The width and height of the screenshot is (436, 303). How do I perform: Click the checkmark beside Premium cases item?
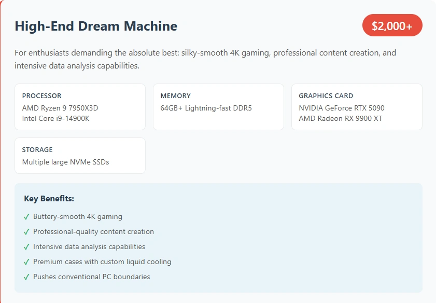(x=26, y=262)
